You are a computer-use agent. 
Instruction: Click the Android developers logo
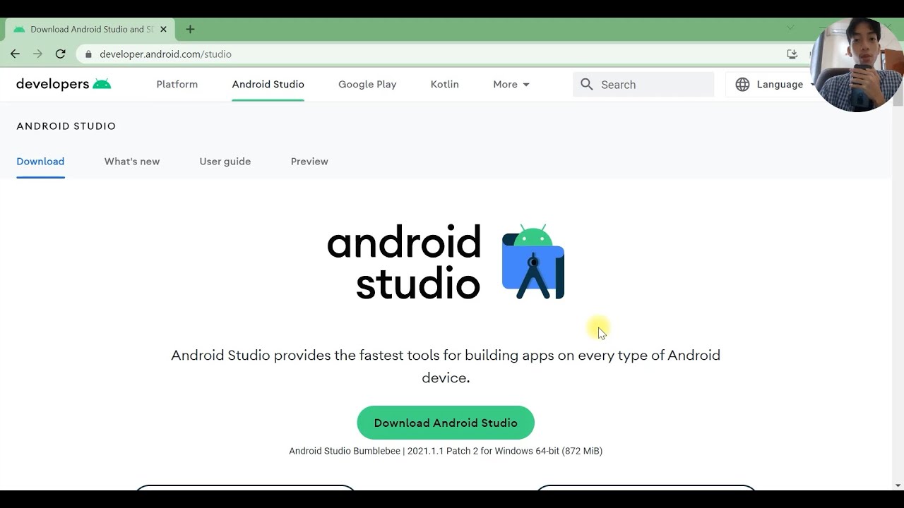64,84
